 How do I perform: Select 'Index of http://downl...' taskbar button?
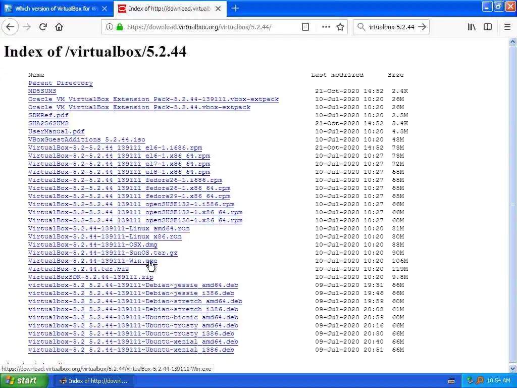[93, 381]
